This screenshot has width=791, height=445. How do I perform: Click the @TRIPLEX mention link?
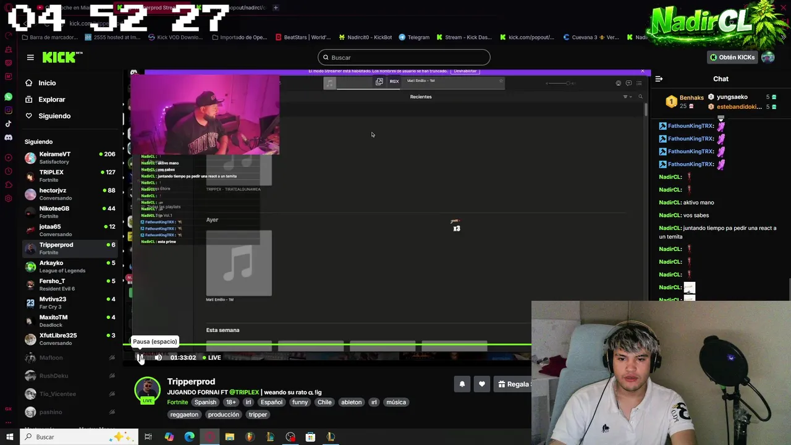[244, 392]
